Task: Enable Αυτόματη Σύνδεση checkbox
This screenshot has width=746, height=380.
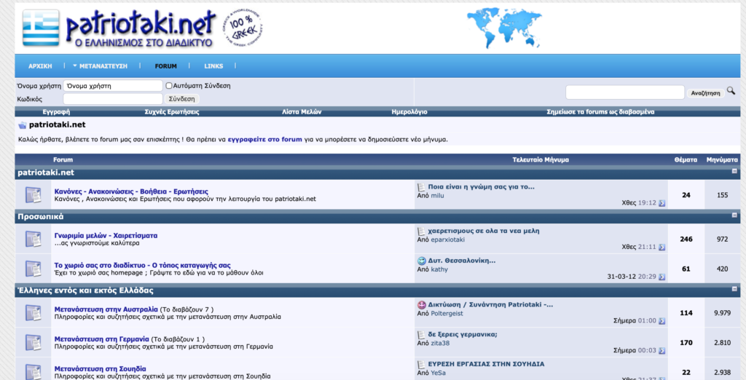Action: coord(169,86)
